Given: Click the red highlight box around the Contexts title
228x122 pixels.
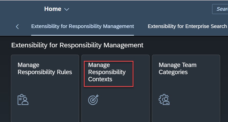Looking at the screenshot, I should click(109, 74).
